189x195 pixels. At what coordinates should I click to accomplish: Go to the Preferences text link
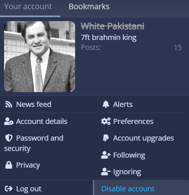click(133, 121)
